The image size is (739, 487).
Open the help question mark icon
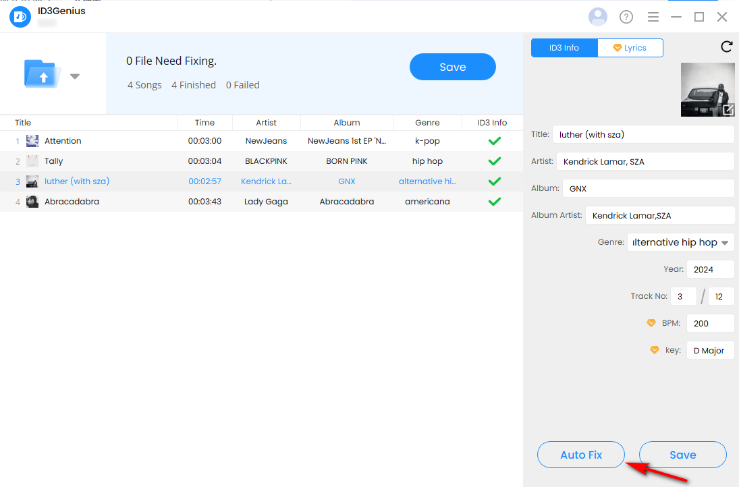tap(626, 17)
